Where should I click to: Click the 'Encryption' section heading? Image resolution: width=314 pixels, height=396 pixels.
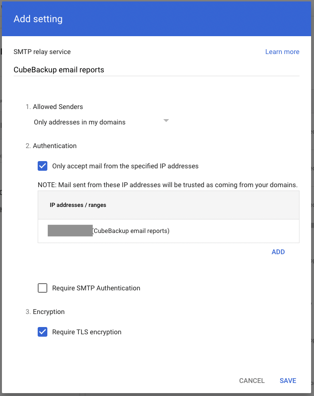[x=48, y=312]
